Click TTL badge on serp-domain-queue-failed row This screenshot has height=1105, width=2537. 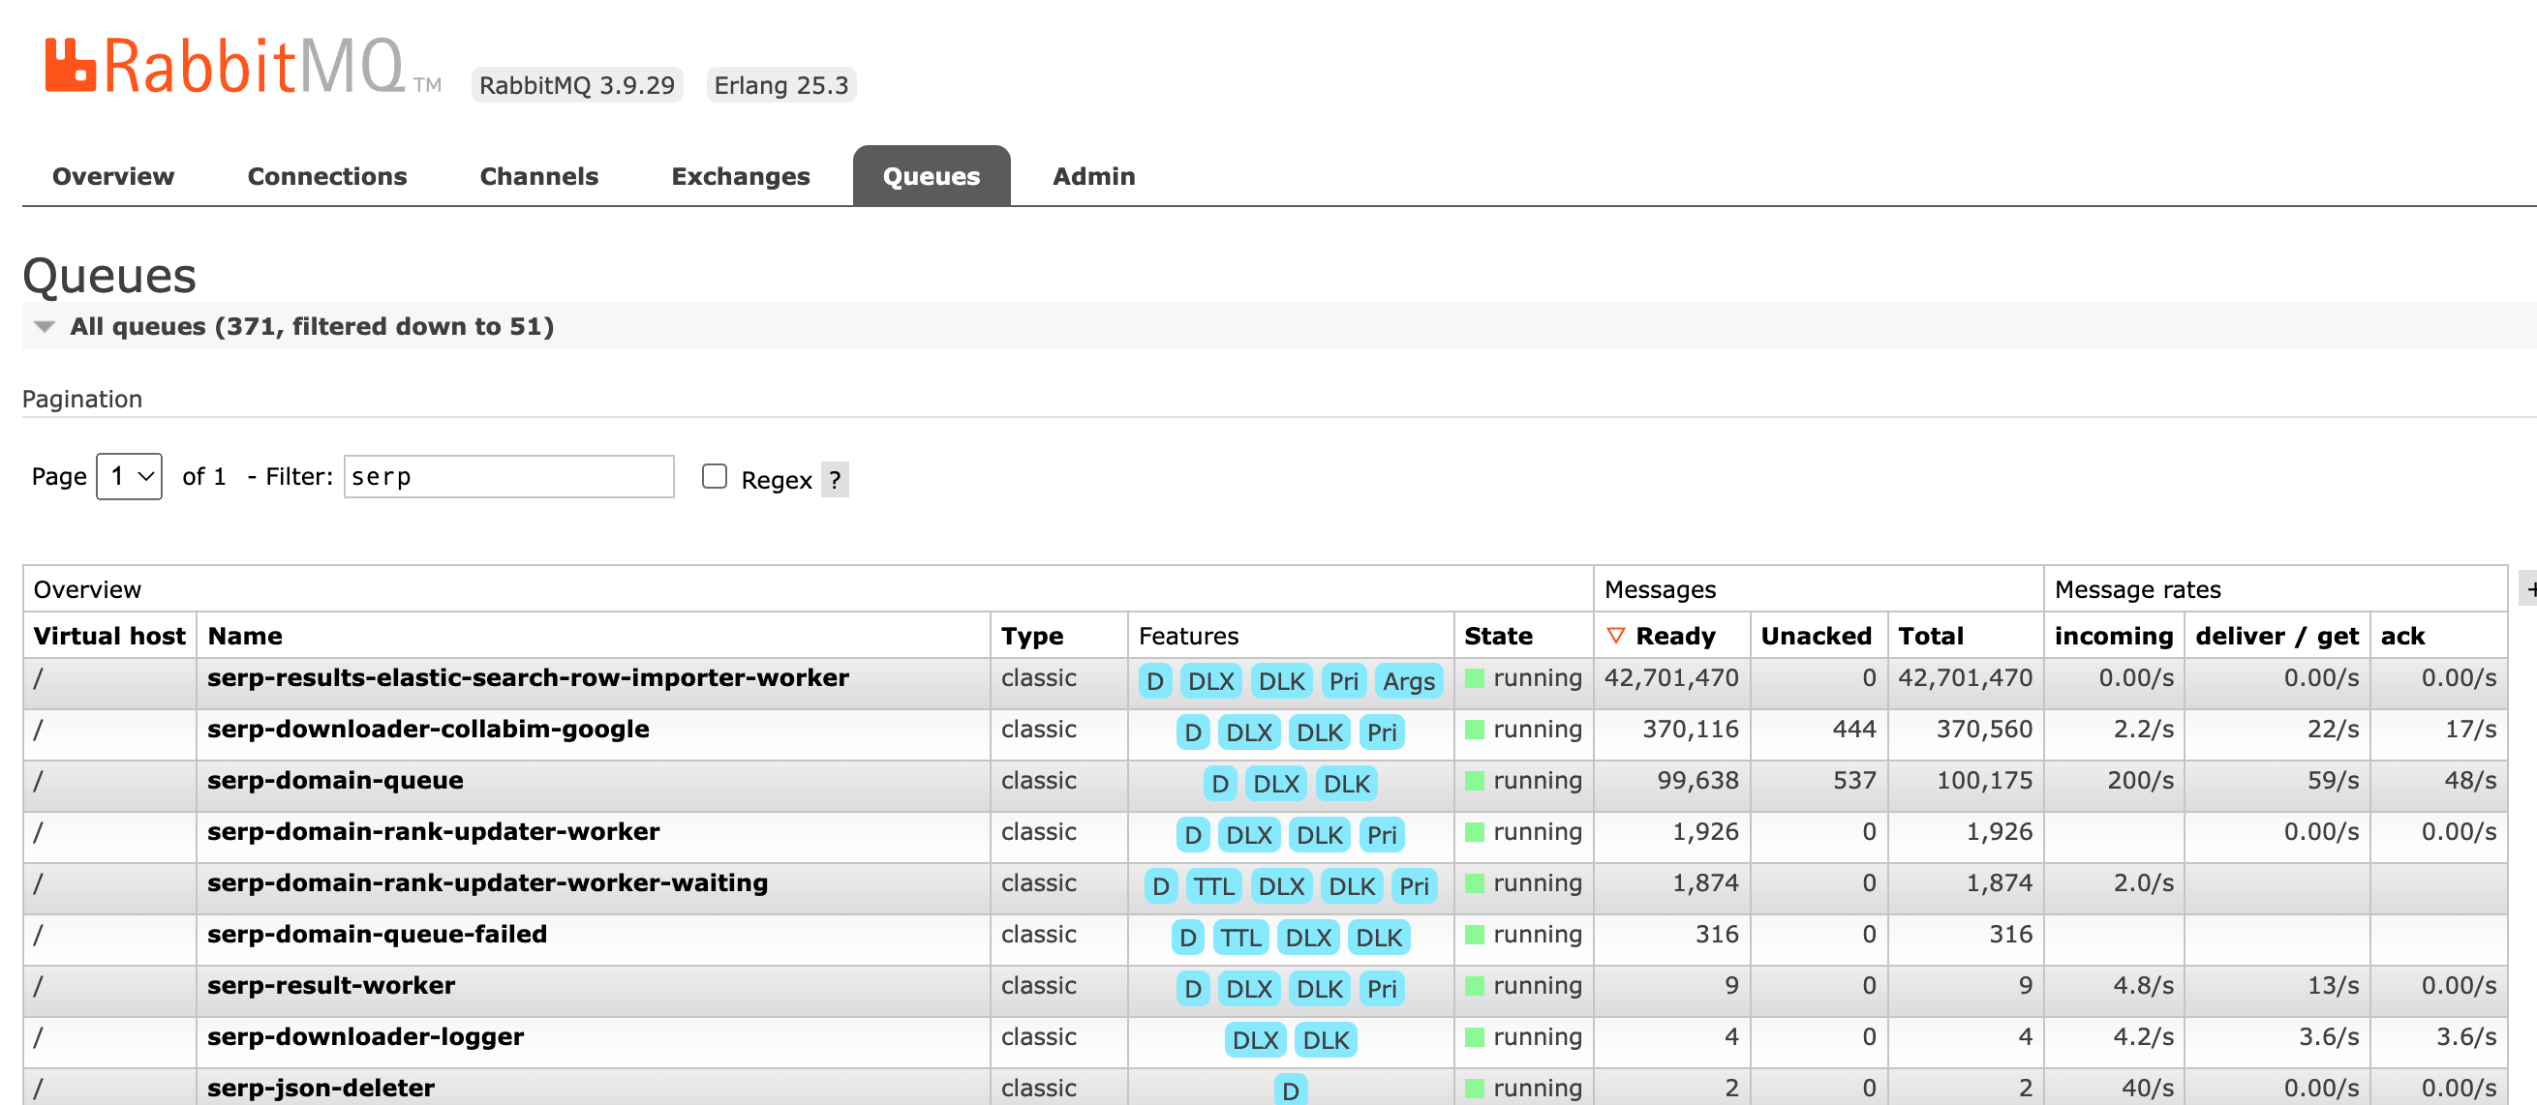click(x=1241, y=937)
